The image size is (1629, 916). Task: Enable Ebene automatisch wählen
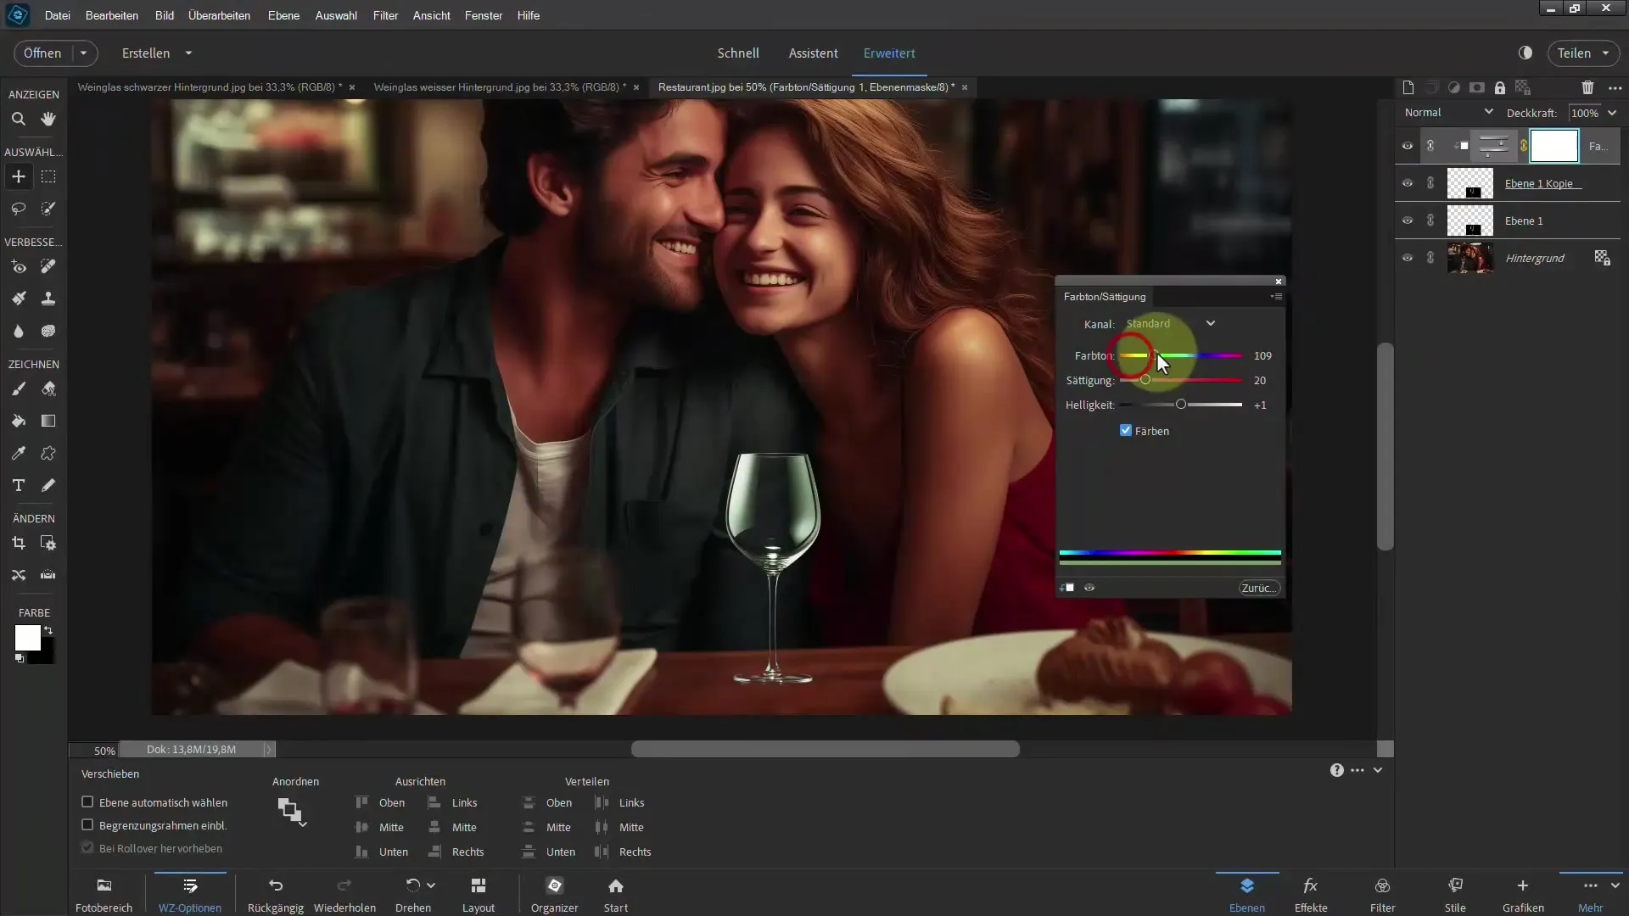click(87, 801)
